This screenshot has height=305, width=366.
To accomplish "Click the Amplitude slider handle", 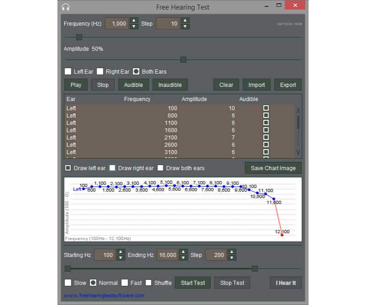I will 183,60.
